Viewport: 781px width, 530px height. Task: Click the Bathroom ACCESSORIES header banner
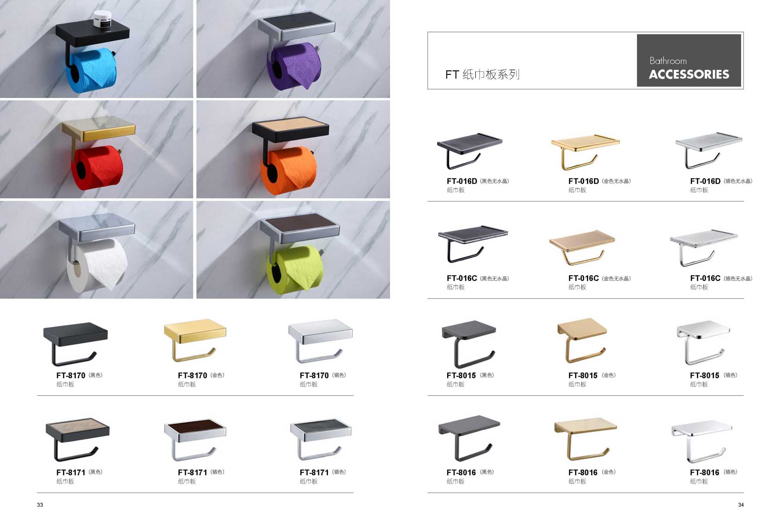tap(689, 60)
